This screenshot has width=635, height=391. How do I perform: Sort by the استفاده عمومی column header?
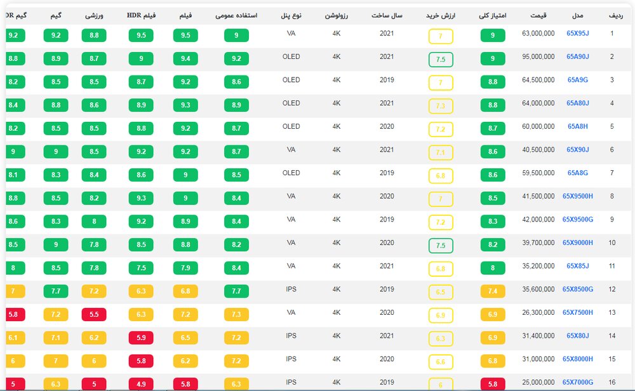(x=236, y=15)
